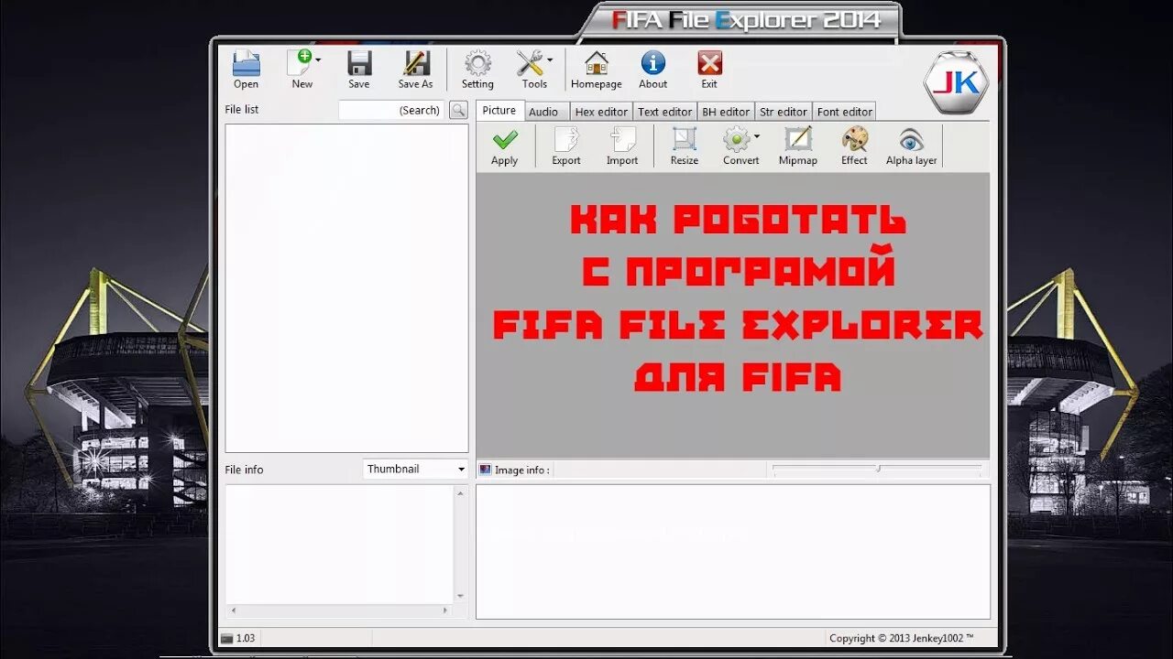Click the file list Search field

[391, 110]
